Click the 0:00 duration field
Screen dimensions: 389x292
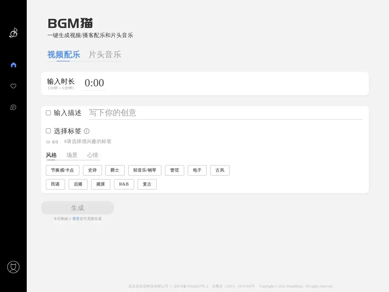(x=94, y=83)
